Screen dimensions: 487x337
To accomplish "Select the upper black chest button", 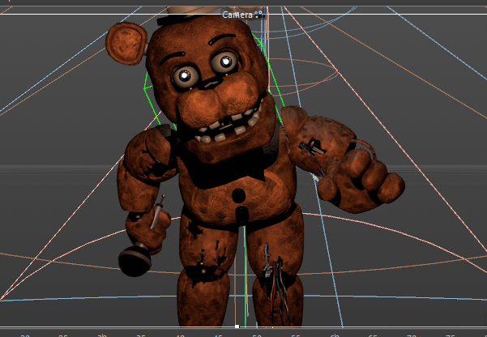I will click(238, 194).
